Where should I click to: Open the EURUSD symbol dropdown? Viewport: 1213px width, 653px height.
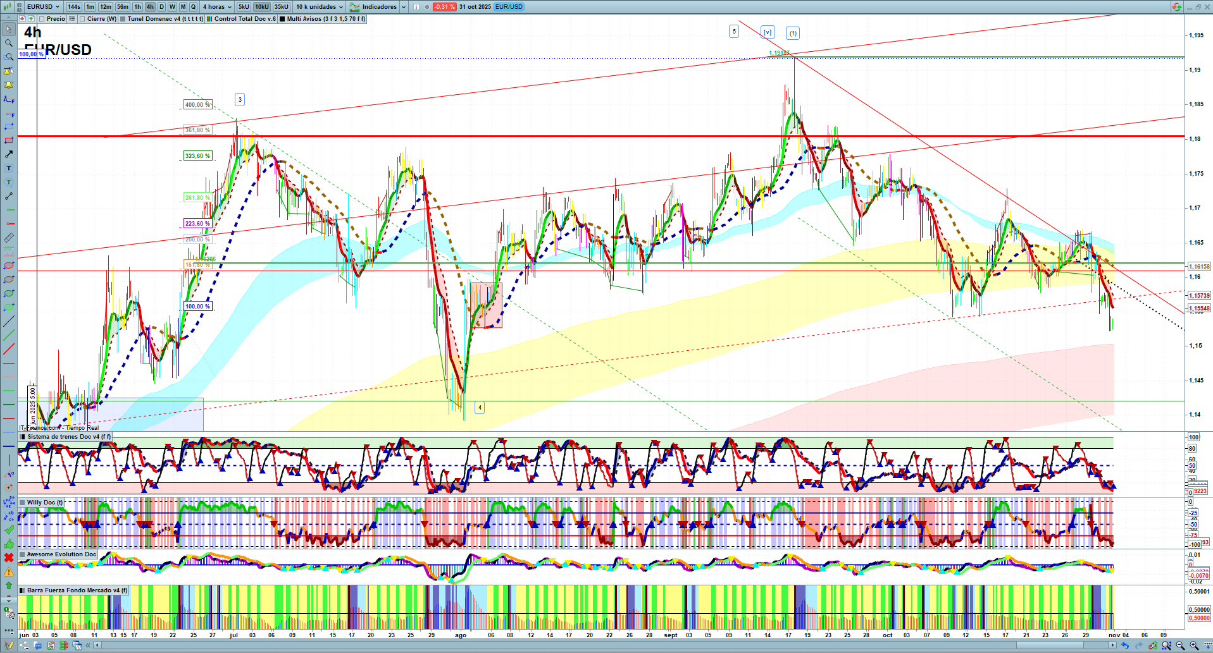coord(43,7)
